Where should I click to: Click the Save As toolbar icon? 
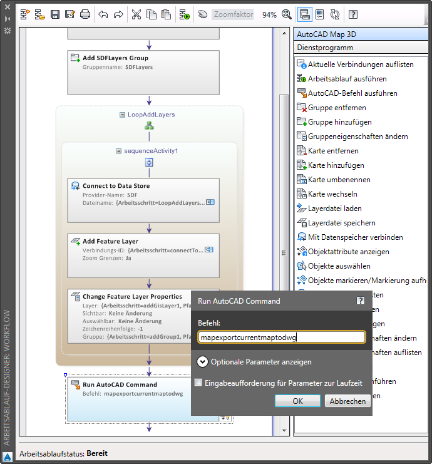click(x=70, y=14)
